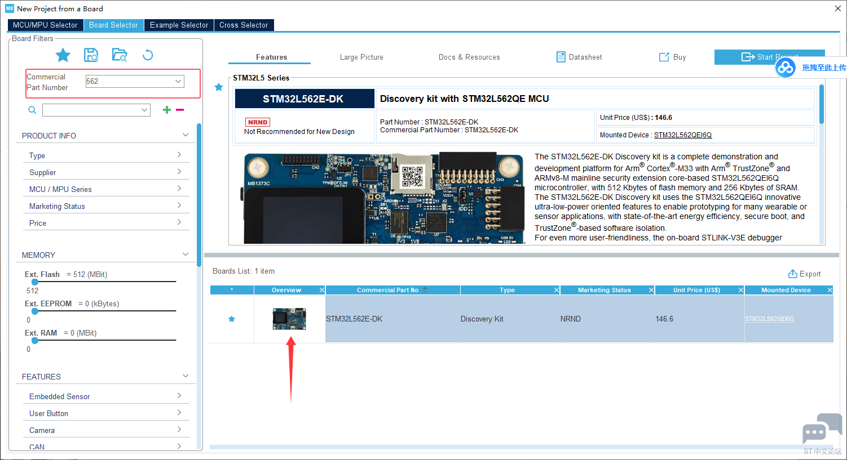847x460 pixels.
Task: Click the star column header
Action: click(x=232, y=290)
